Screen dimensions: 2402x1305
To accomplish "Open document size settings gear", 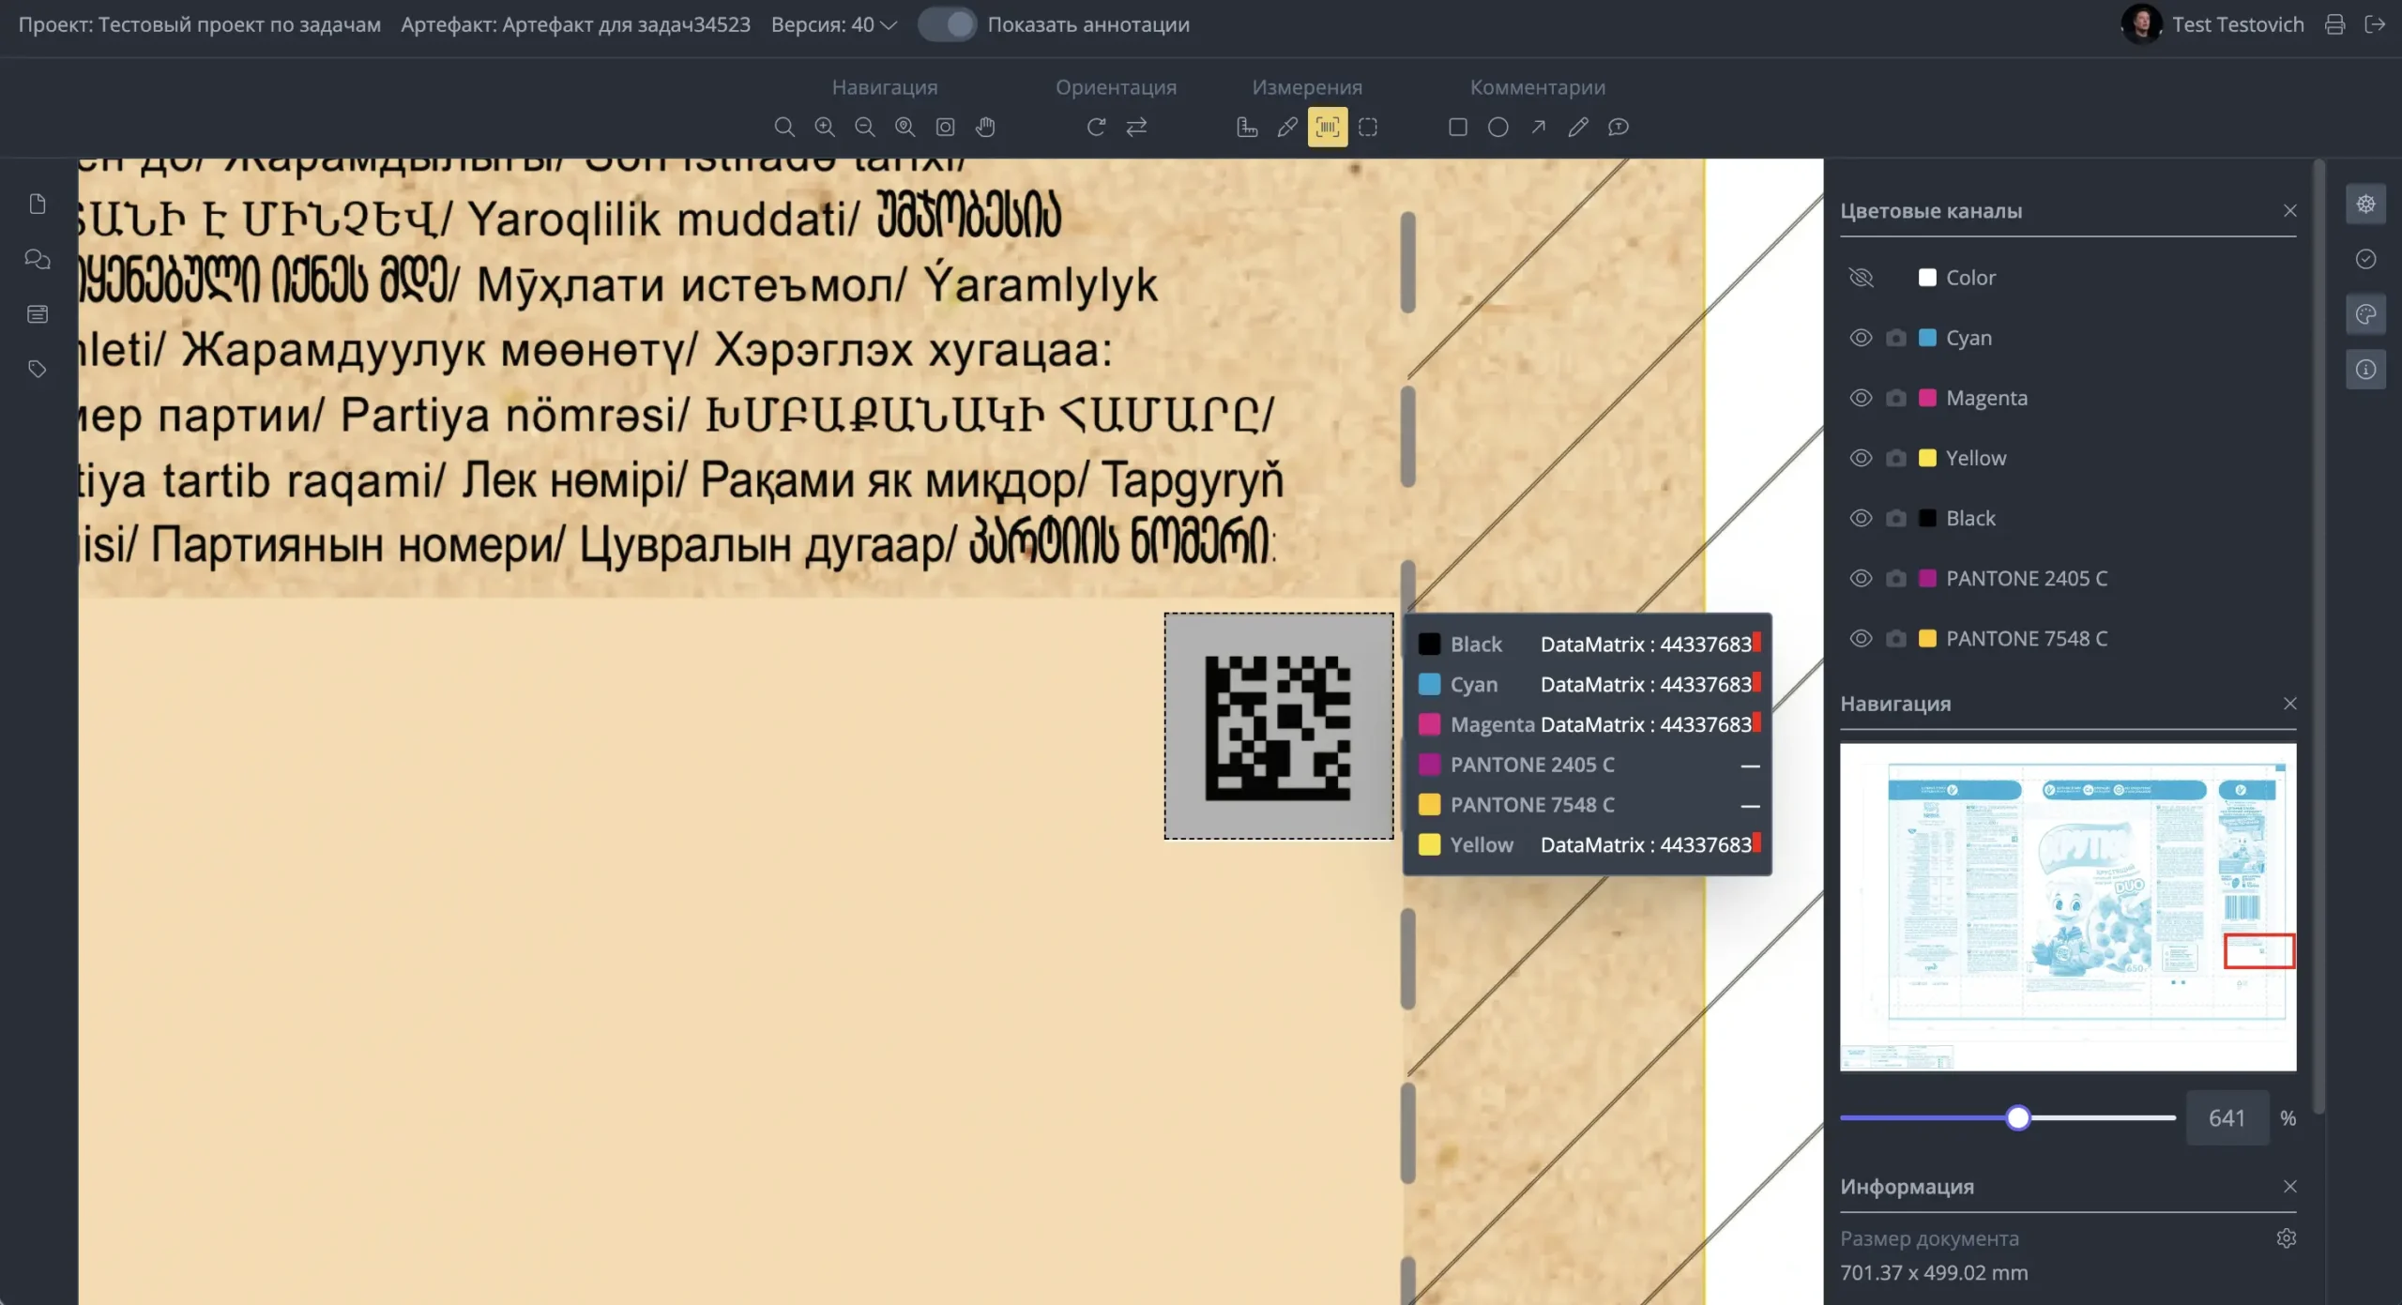I will (2287, 1238).
